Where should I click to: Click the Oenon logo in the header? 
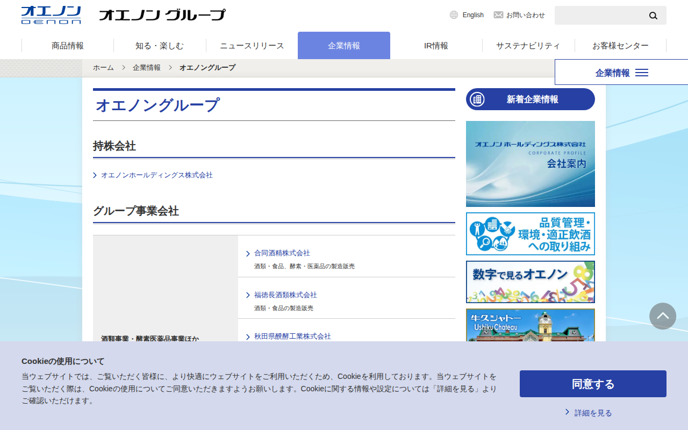51,15
